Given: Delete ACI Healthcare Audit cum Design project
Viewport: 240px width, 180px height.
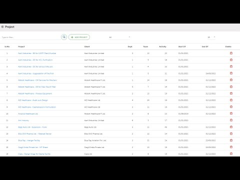Looking at the screenshot, I should (231, 100).
